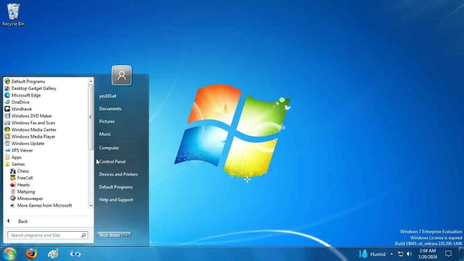The image size is (464, 261).
Task: Click the search magnifier icon
Action: coord(83,235)
